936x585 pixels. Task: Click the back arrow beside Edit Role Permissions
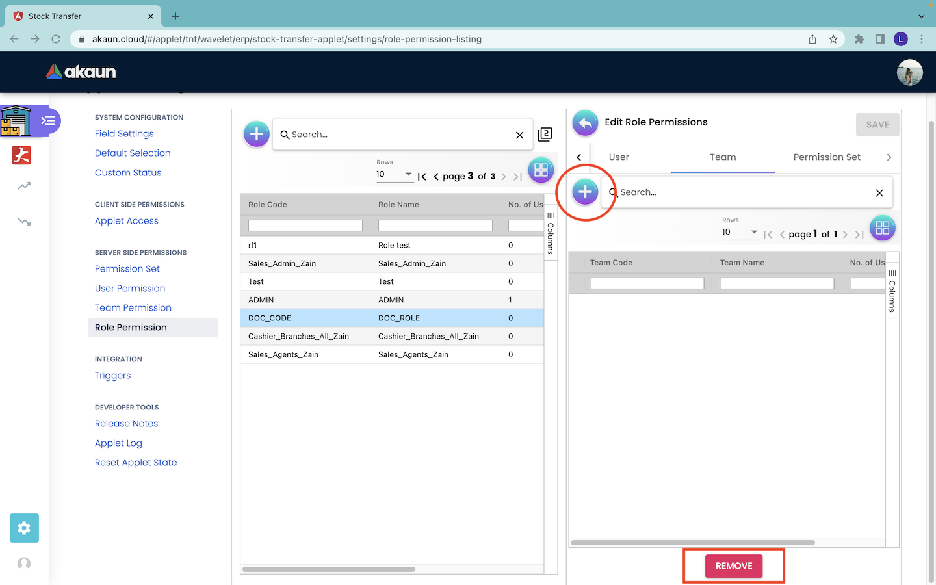pyautogui.click(x=585, y=123)
